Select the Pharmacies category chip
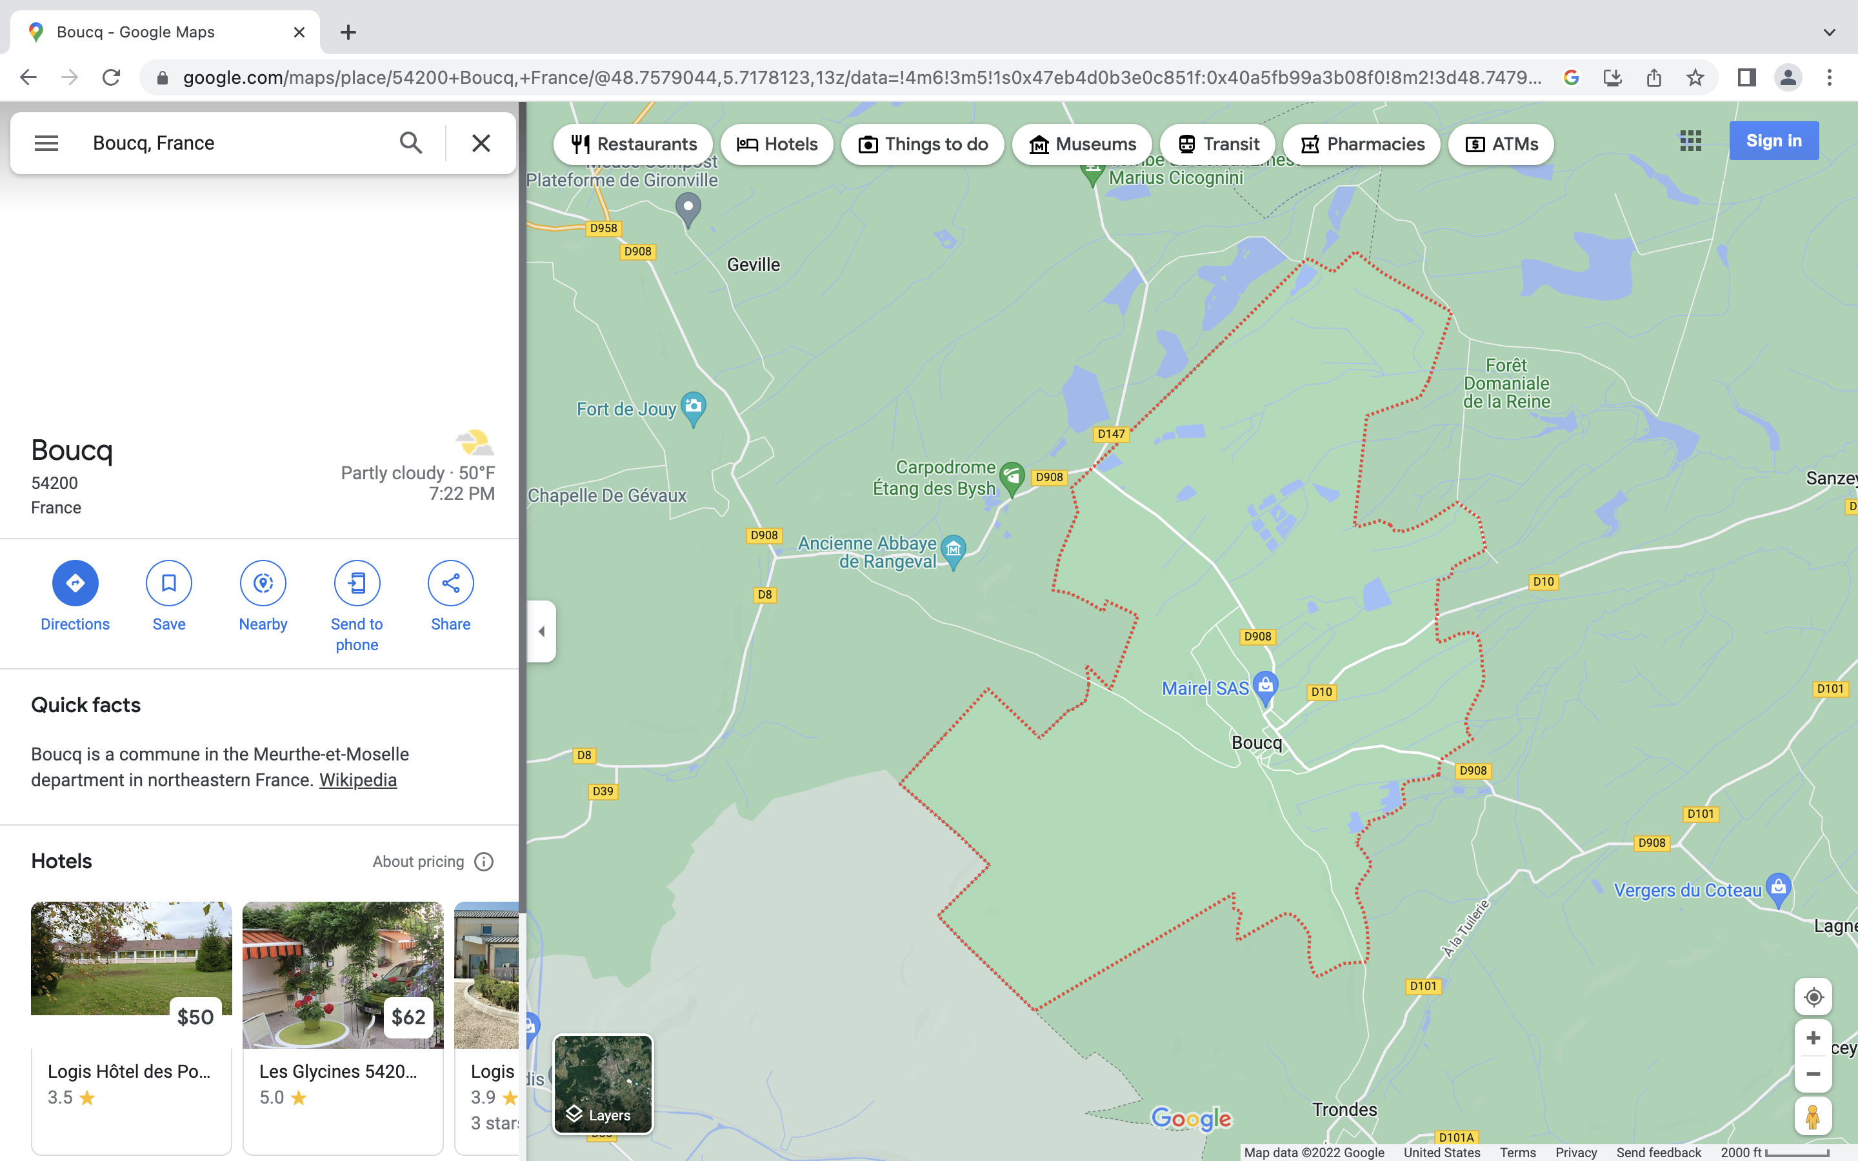The image size is (1858, 1161). (x=1362, y=144)
